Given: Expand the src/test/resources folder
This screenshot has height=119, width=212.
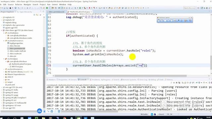Looking at the screenshot, I should [x=4, y=69].
